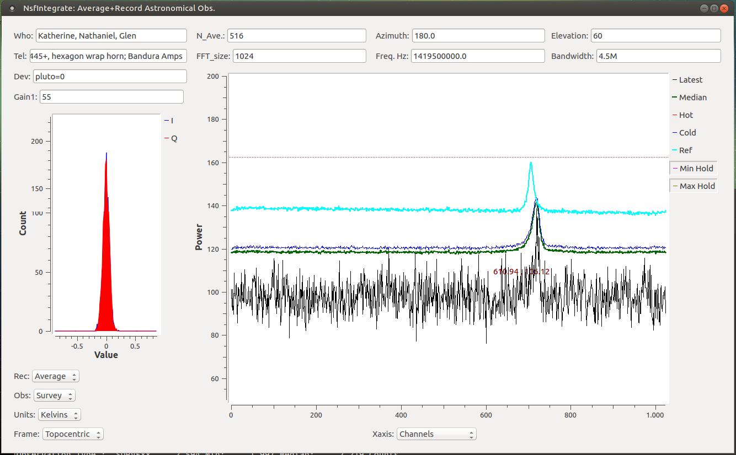Screen dimensions: 736x455
Task: Toggle the Hot curve legend entry
Action: point(684,115)
